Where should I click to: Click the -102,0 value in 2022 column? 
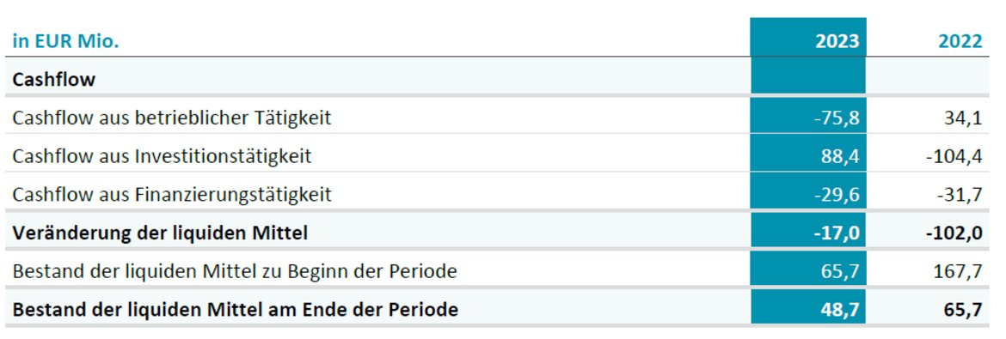pyautogui.click(x=954, y=233)
